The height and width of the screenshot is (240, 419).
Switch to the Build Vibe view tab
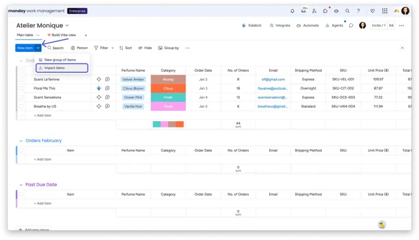point(62,35)
